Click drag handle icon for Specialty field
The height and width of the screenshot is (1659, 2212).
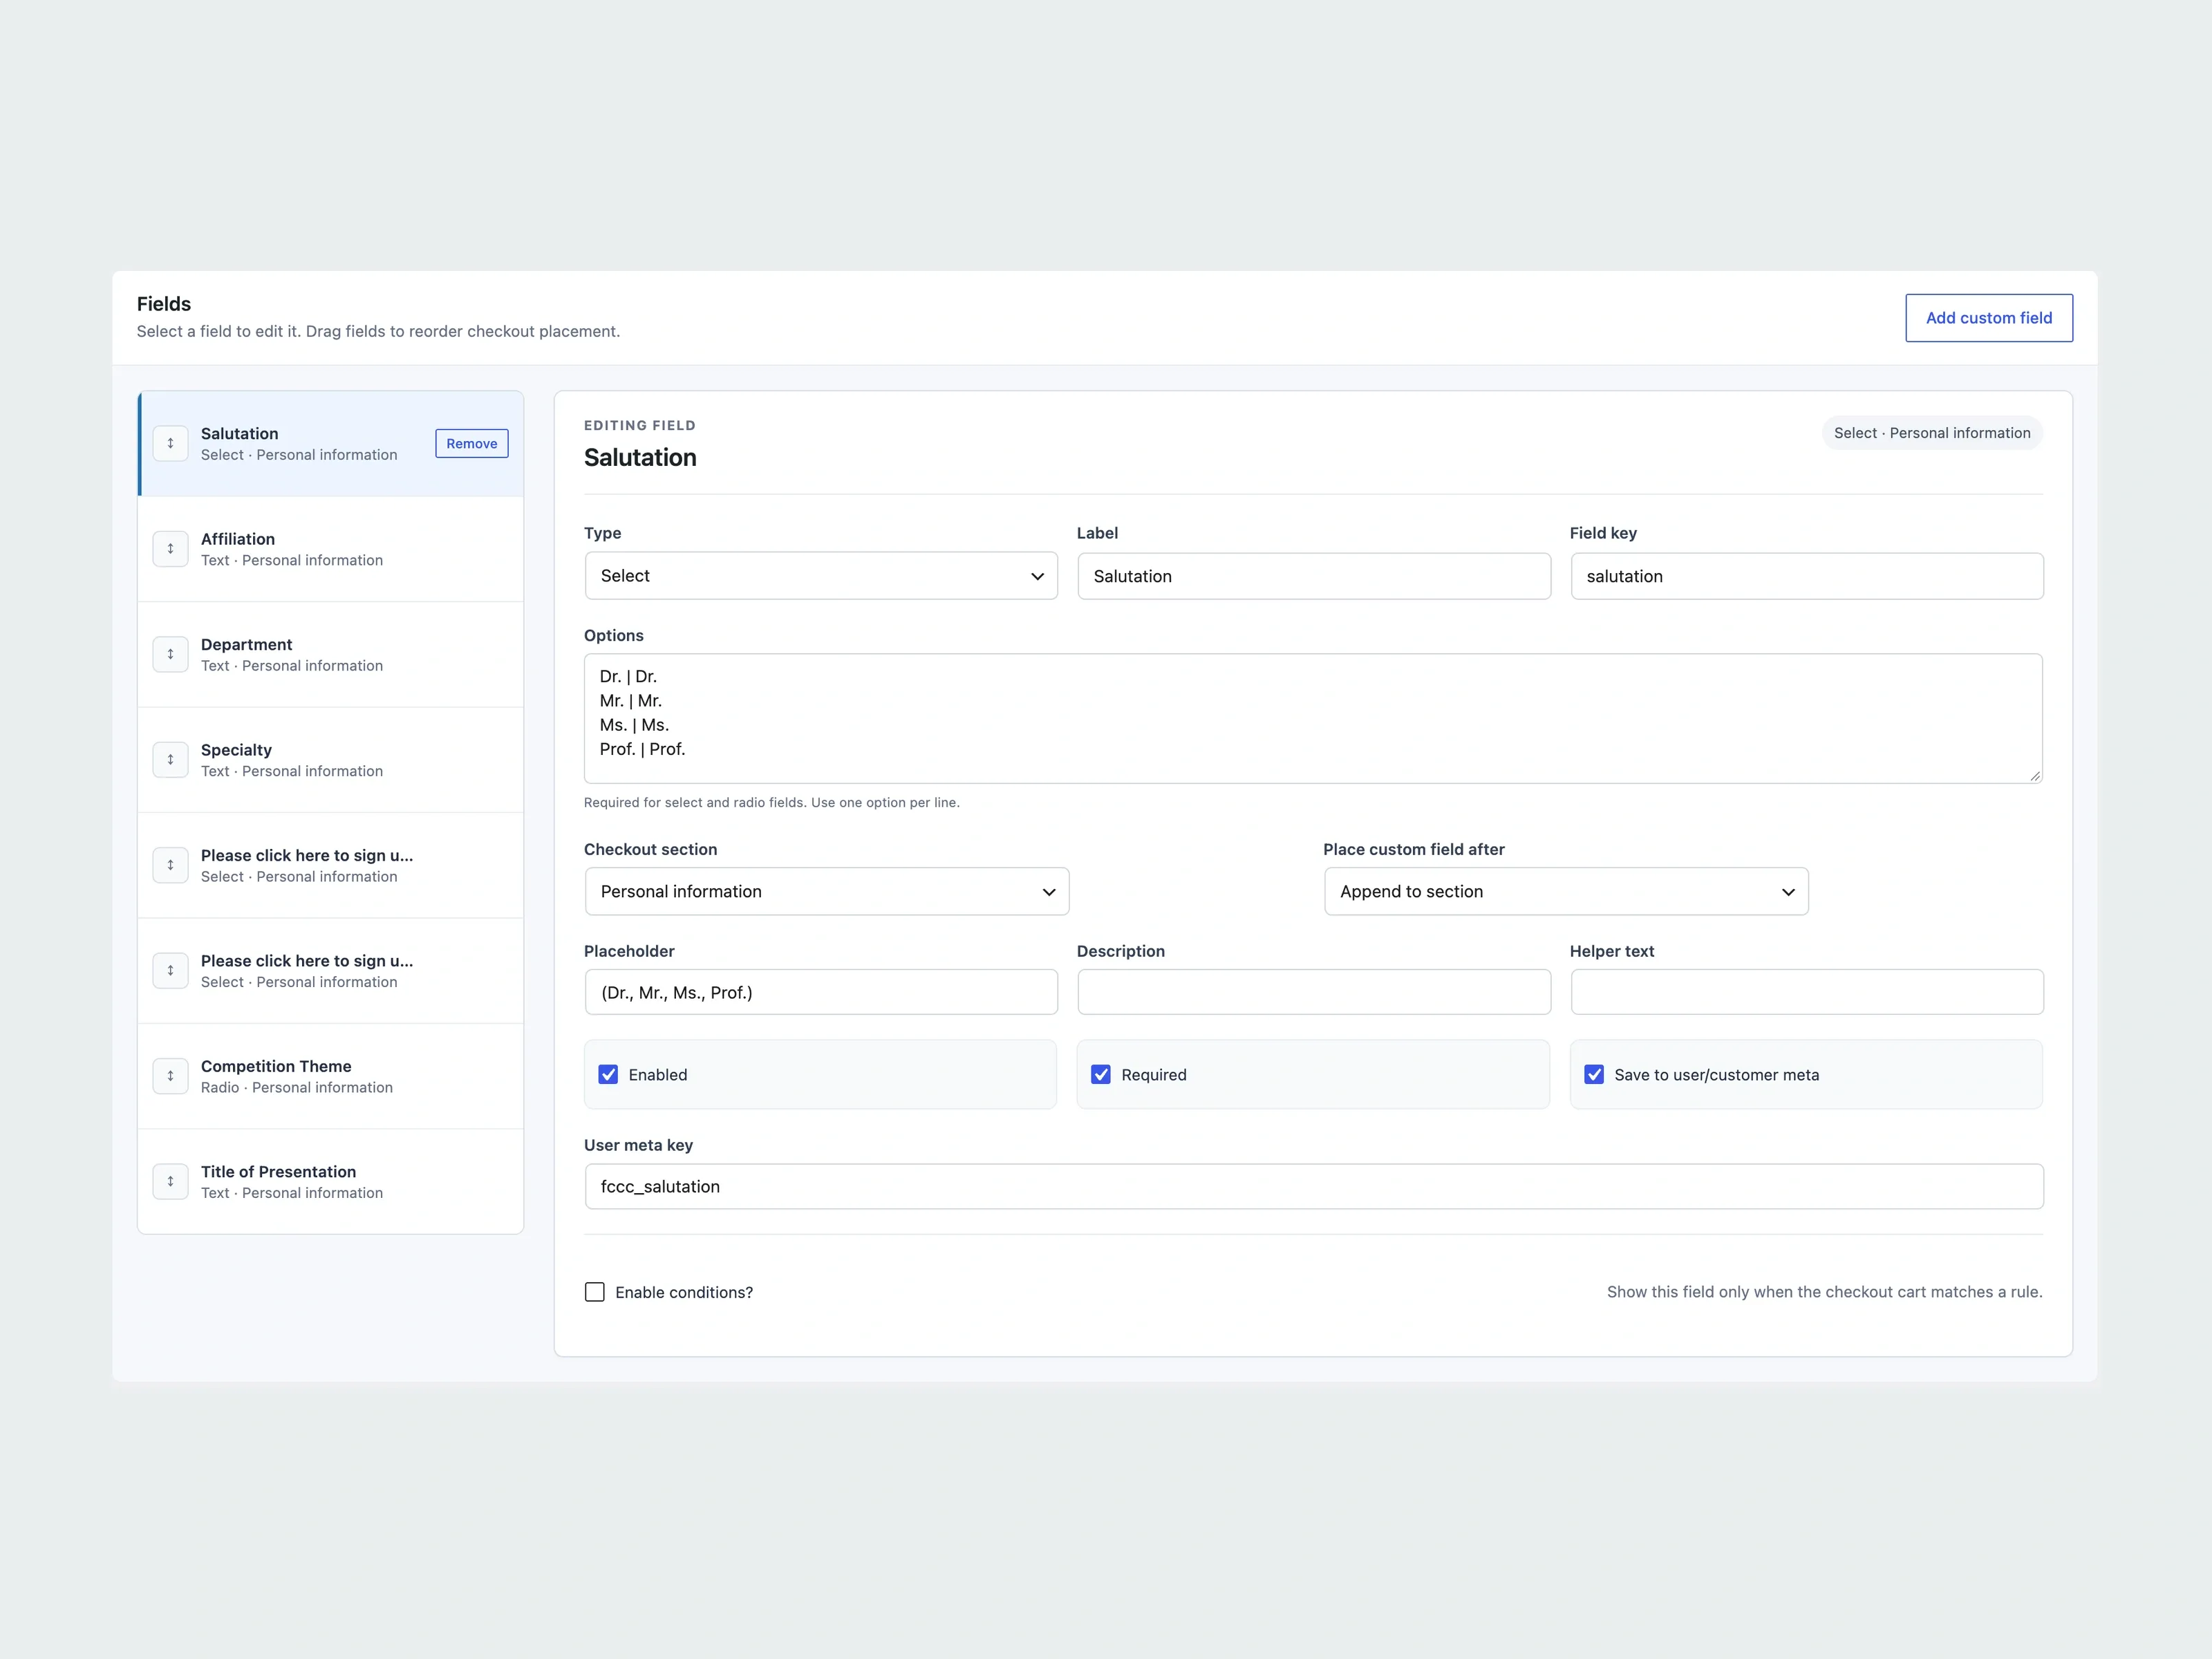pos(170,759)
